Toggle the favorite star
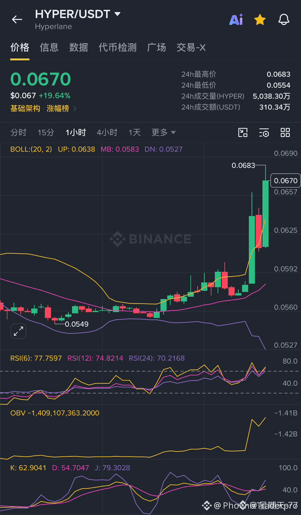Viewport: 301px width, 515px height. click(x=260, y=19)
